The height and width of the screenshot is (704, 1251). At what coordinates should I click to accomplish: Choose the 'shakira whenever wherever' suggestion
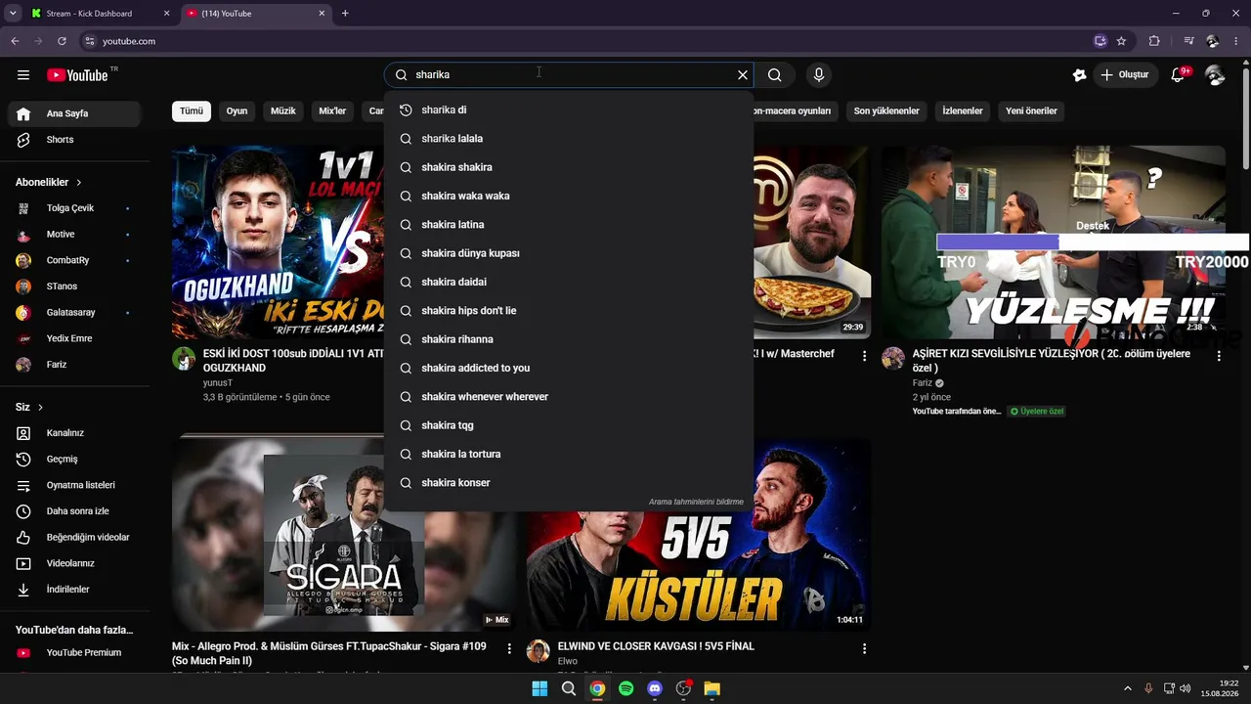569,397
